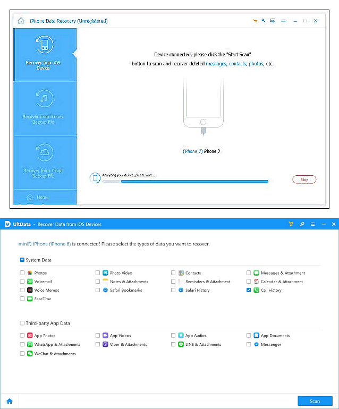The width and height of the screenshot is (339, 409).
Task: Stop the device analysis
Action: pos(304,180)
